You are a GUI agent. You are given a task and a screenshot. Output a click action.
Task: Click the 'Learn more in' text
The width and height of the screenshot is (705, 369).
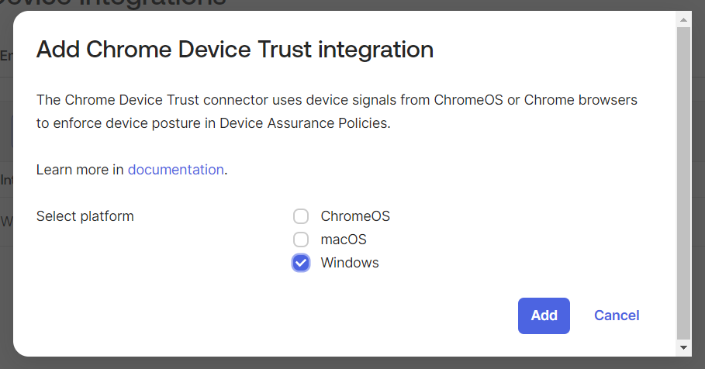tap(80, 170)
